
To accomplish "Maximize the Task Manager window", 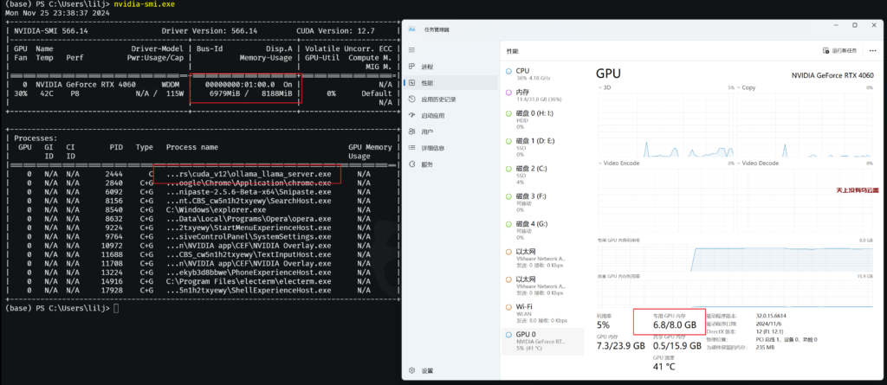I will (x=855, y=25).
